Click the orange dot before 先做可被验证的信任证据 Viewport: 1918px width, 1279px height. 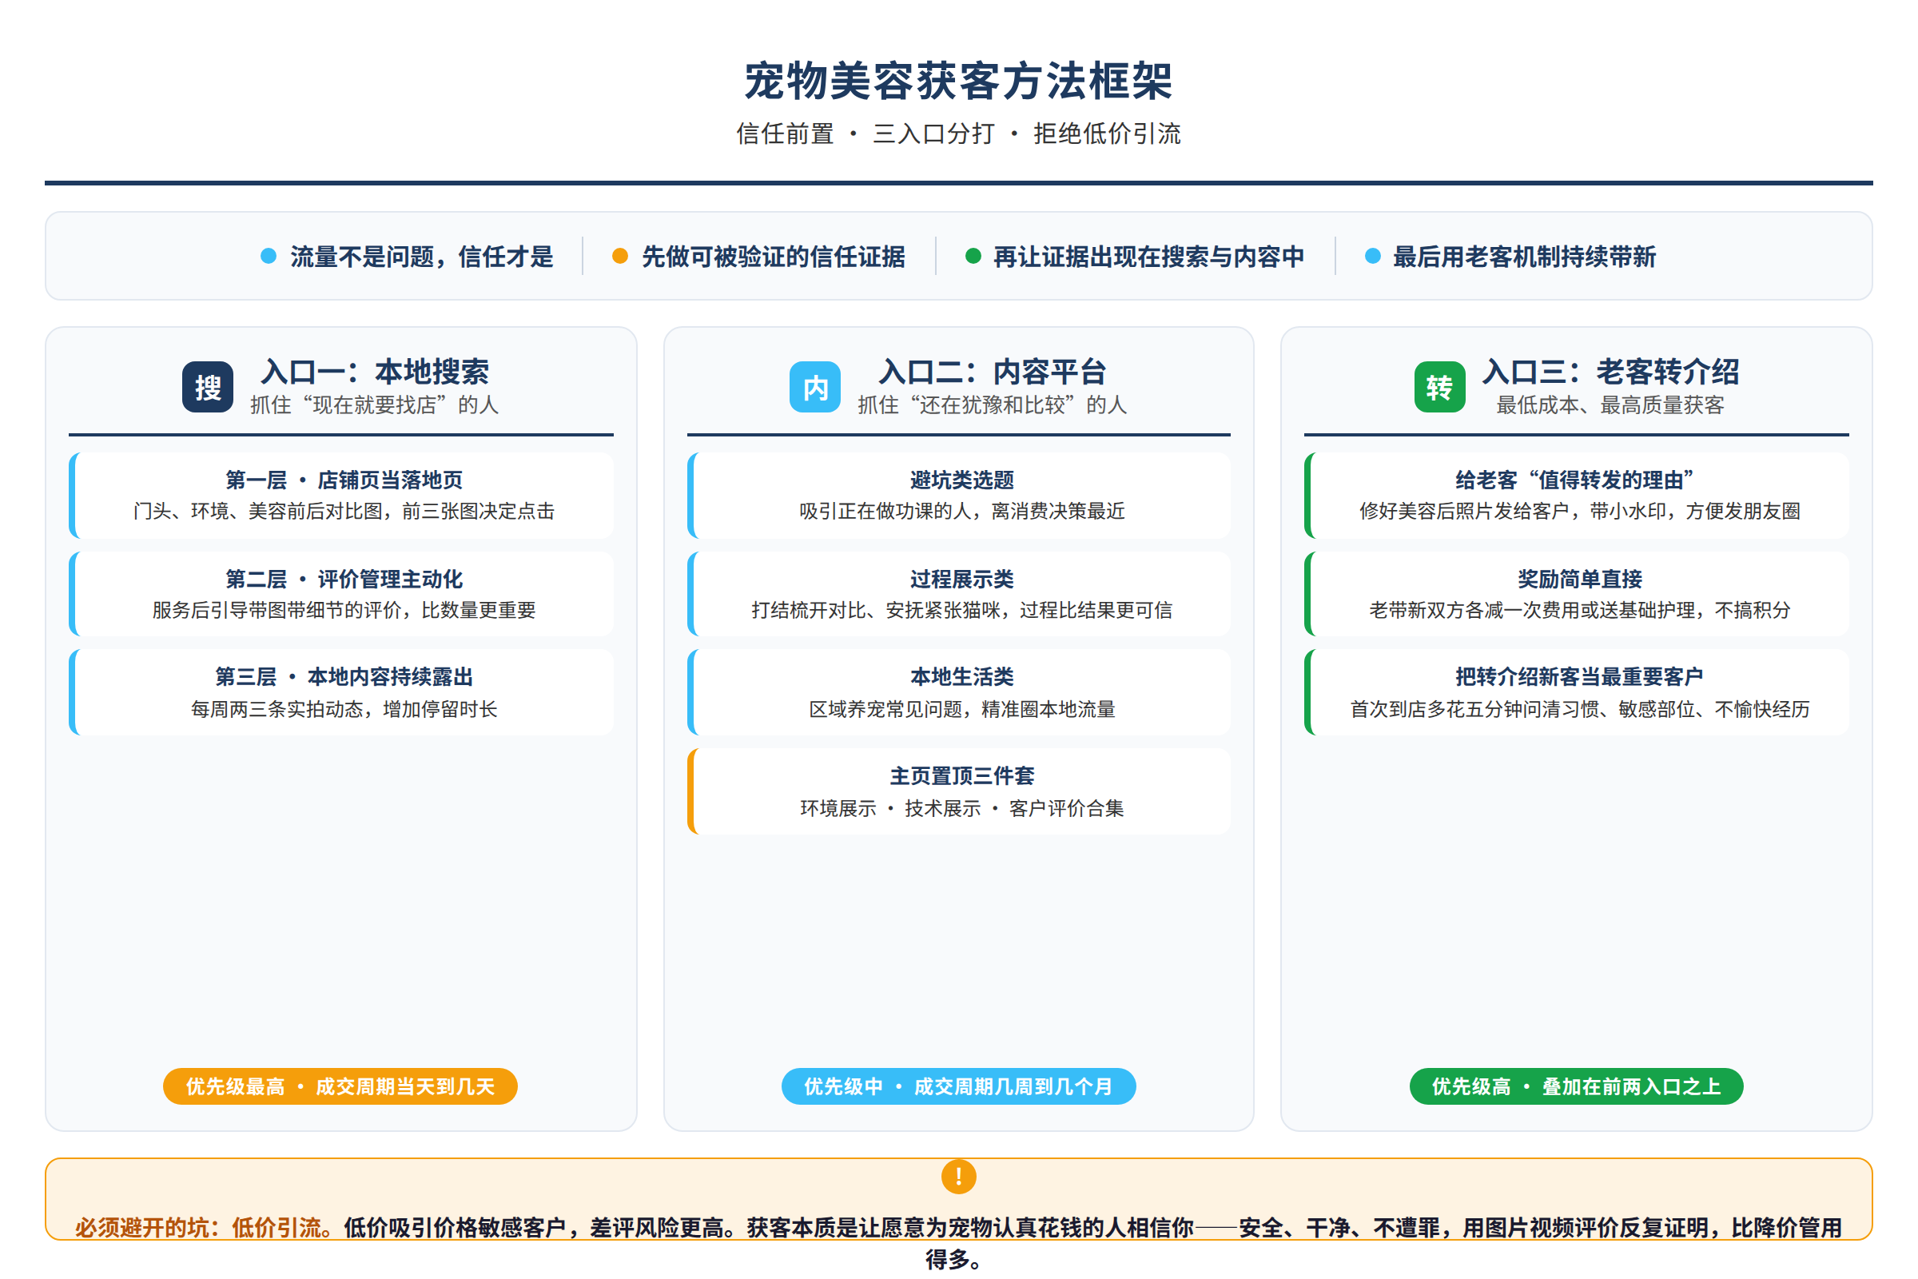pyautogui.click(x=620, y=256)
